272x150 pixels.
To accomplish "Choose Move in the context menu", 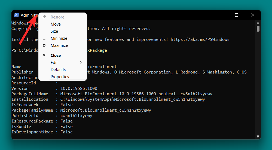I will [x=56, y=24].
